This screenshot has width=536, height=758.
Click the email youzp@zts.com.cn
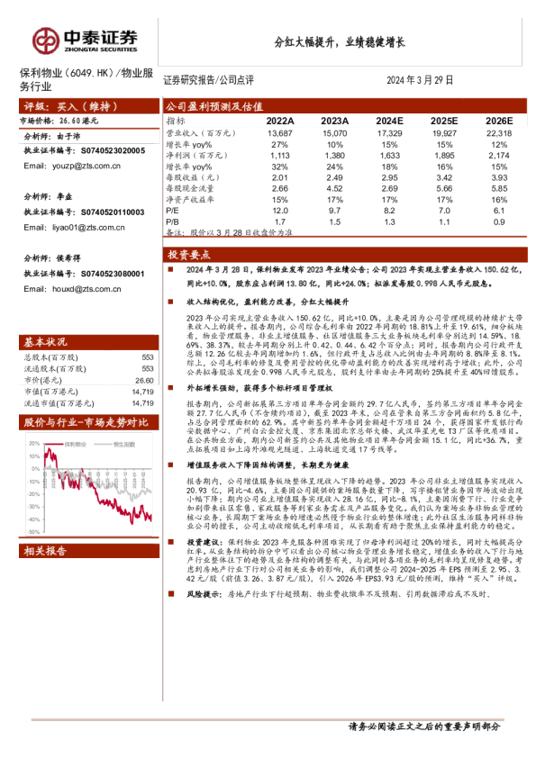click(86, 166)
